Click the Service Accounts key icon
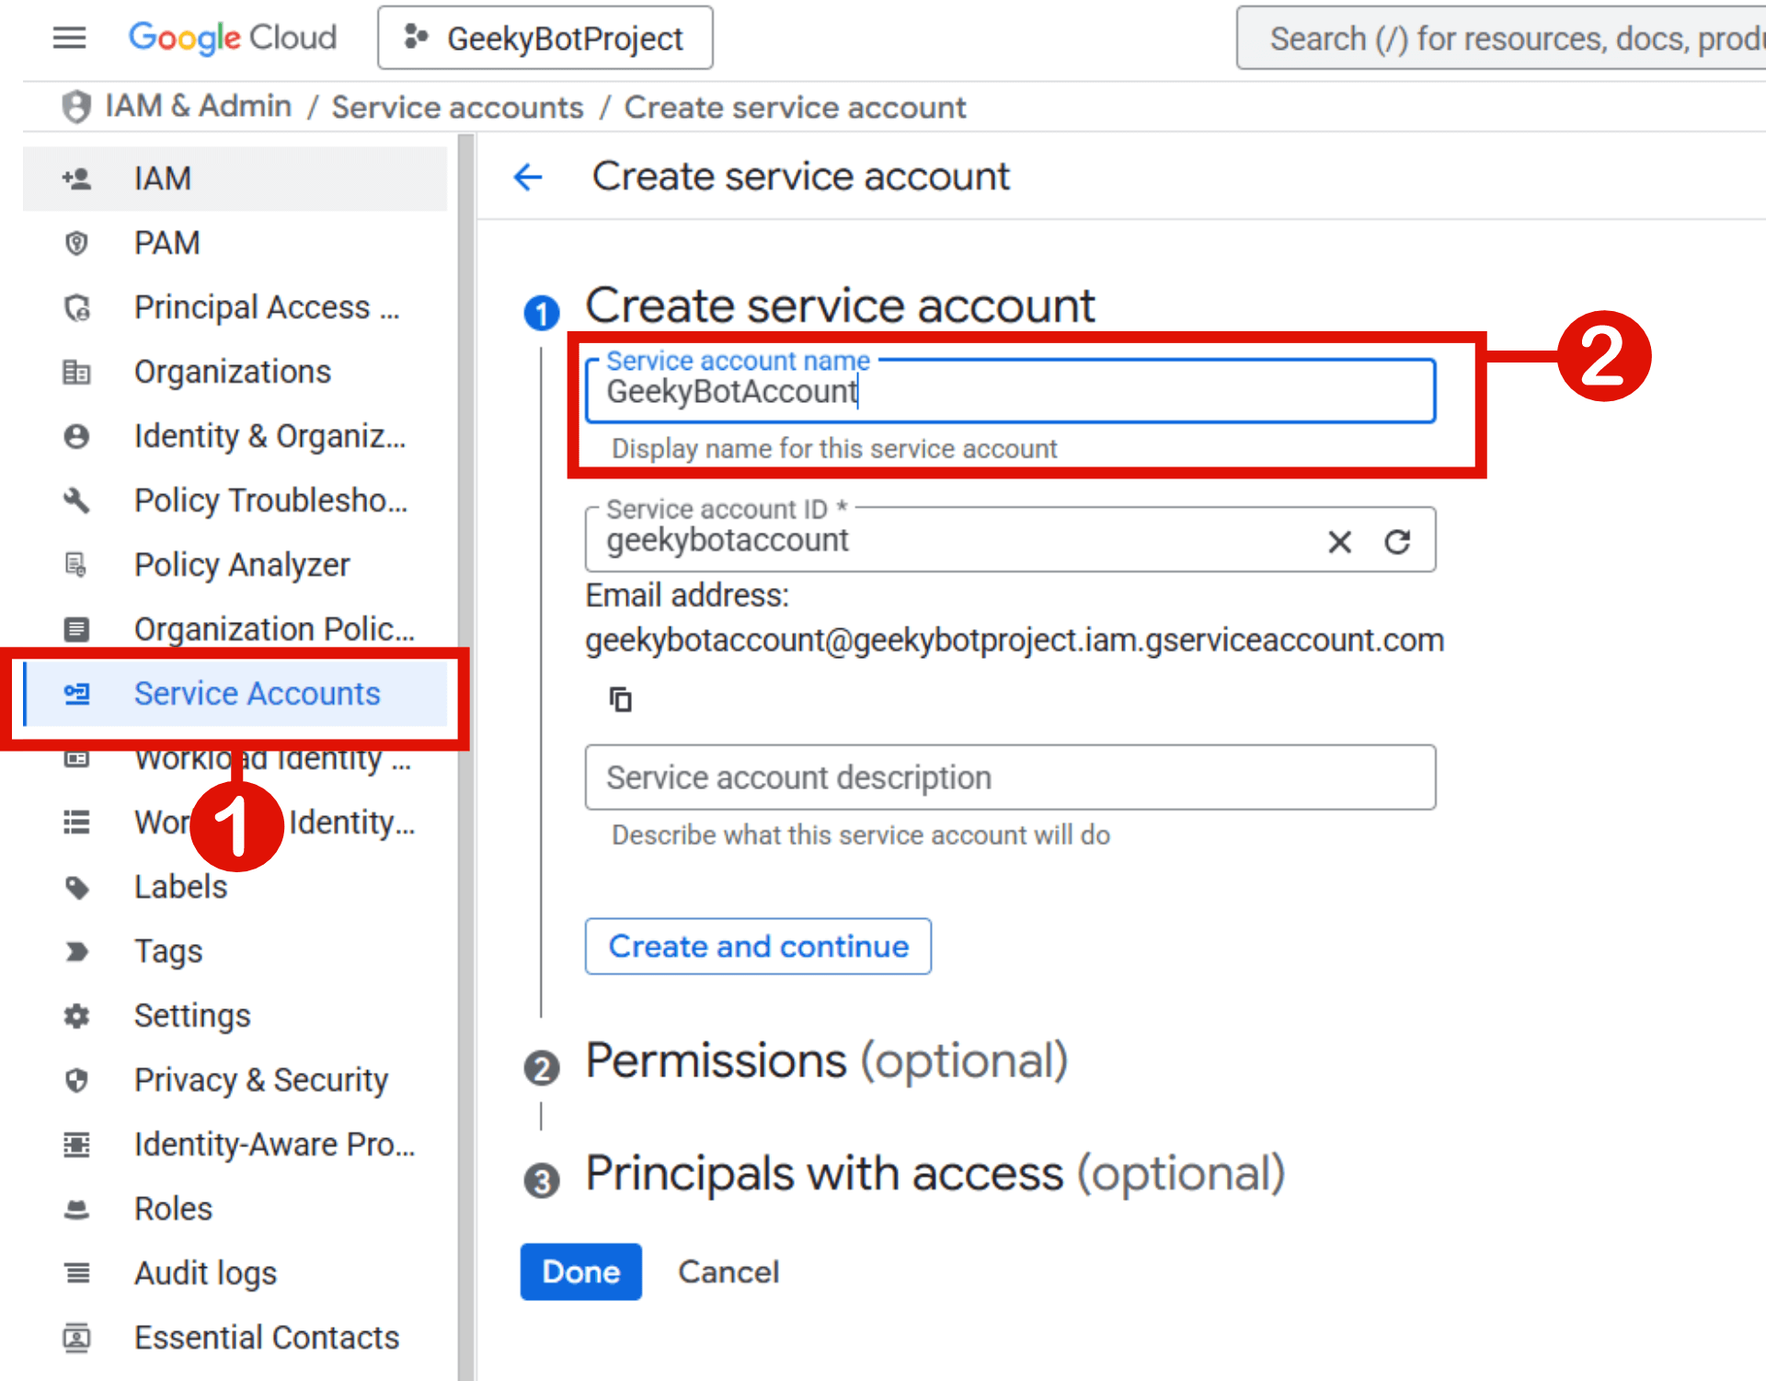The image size is (1766, 1381). coord(76,694)
